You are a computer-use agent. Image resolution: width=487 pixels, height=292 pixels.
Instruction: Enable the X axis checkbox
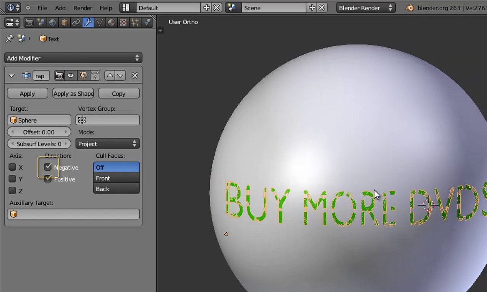[x=12, y=167]
